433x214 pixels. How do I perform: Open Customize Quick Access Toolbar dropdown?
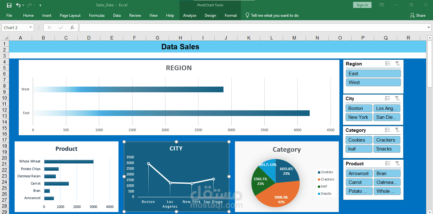pos(40,5)
